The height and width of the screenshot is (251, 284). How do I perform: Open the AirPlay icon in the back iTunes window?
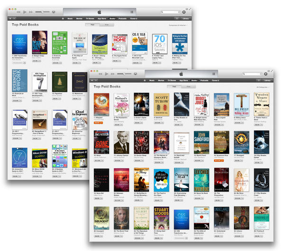[54, 12]
